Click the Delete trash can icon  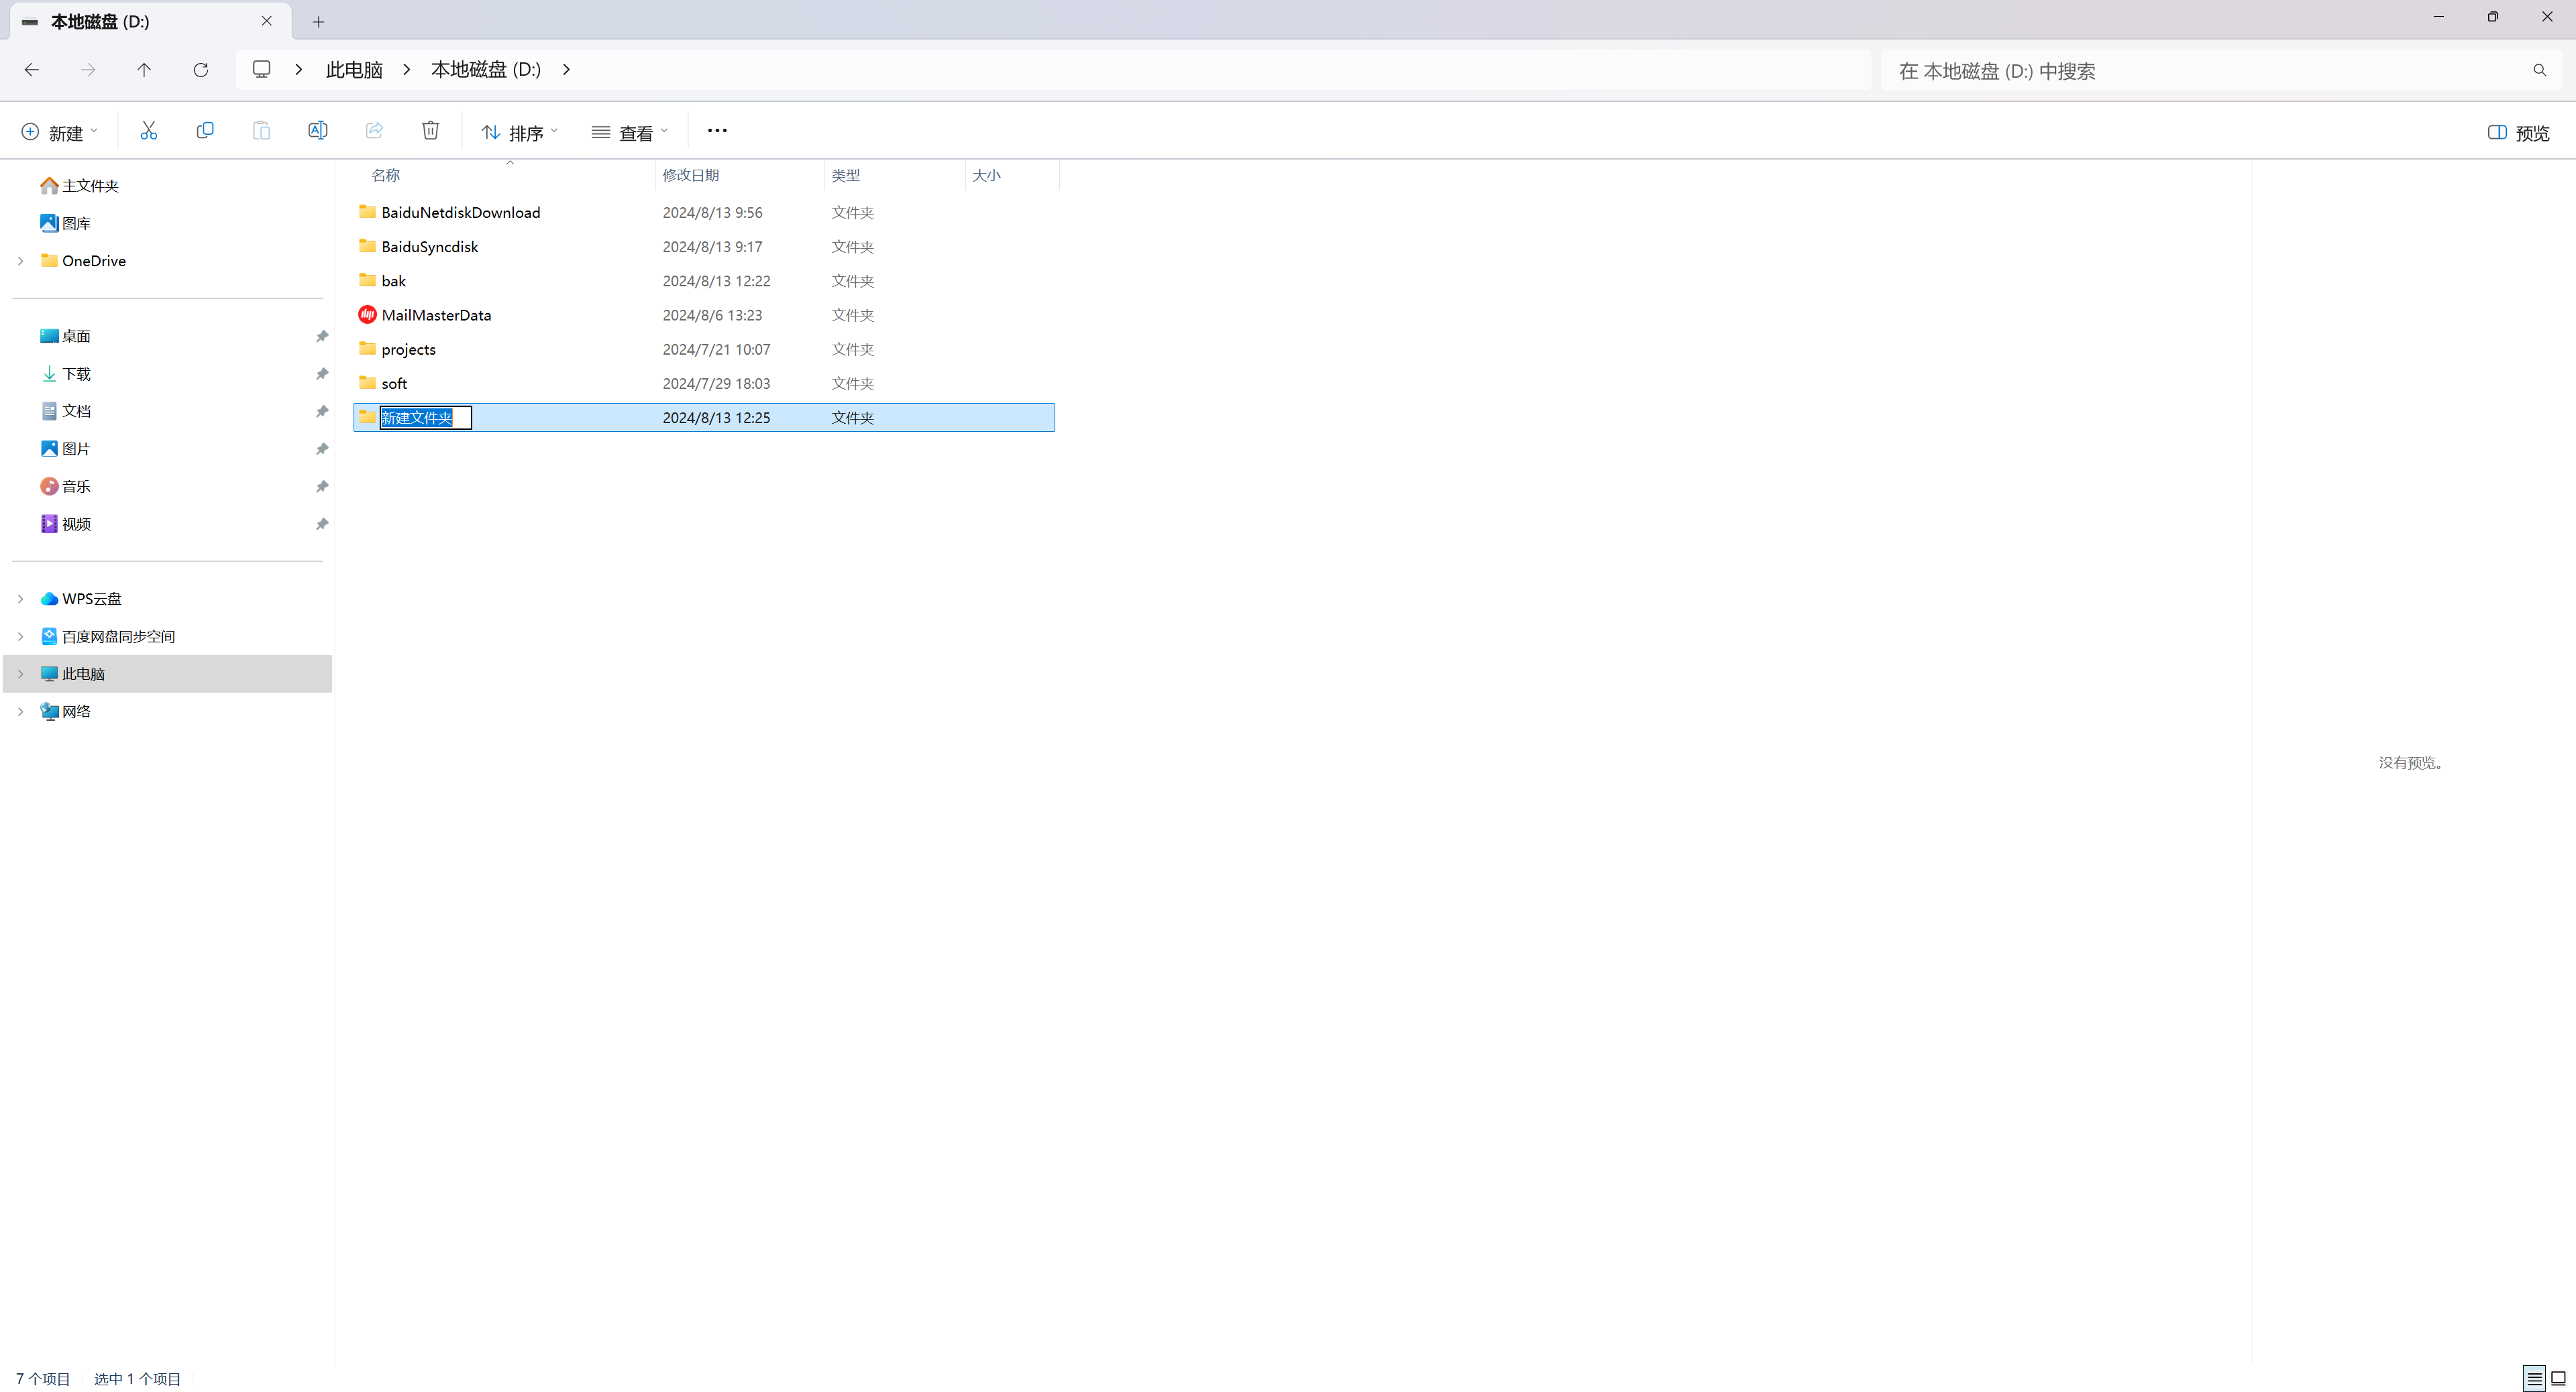click(x=430, y=131)
